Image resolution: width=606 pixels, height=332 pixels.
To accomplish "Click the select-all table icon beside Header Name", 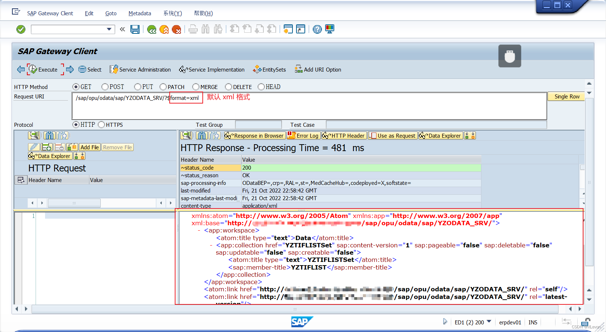I will point(21,180).
